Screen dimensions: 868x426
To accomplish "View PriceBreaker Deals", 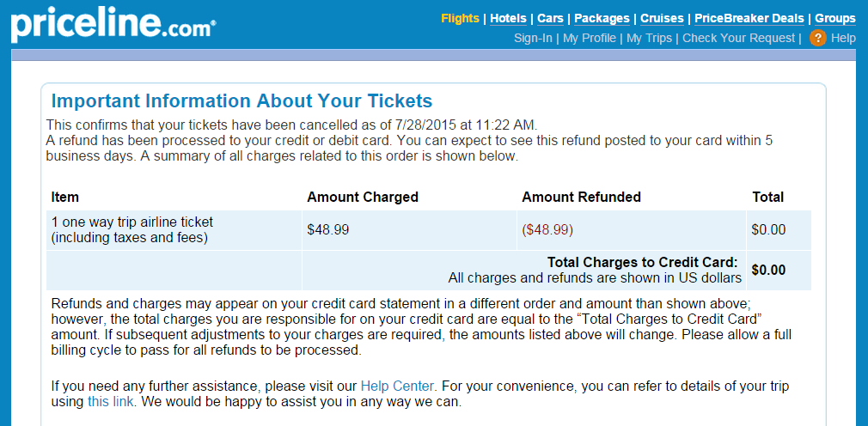I will pyautogui.click(x=749, y=18).
